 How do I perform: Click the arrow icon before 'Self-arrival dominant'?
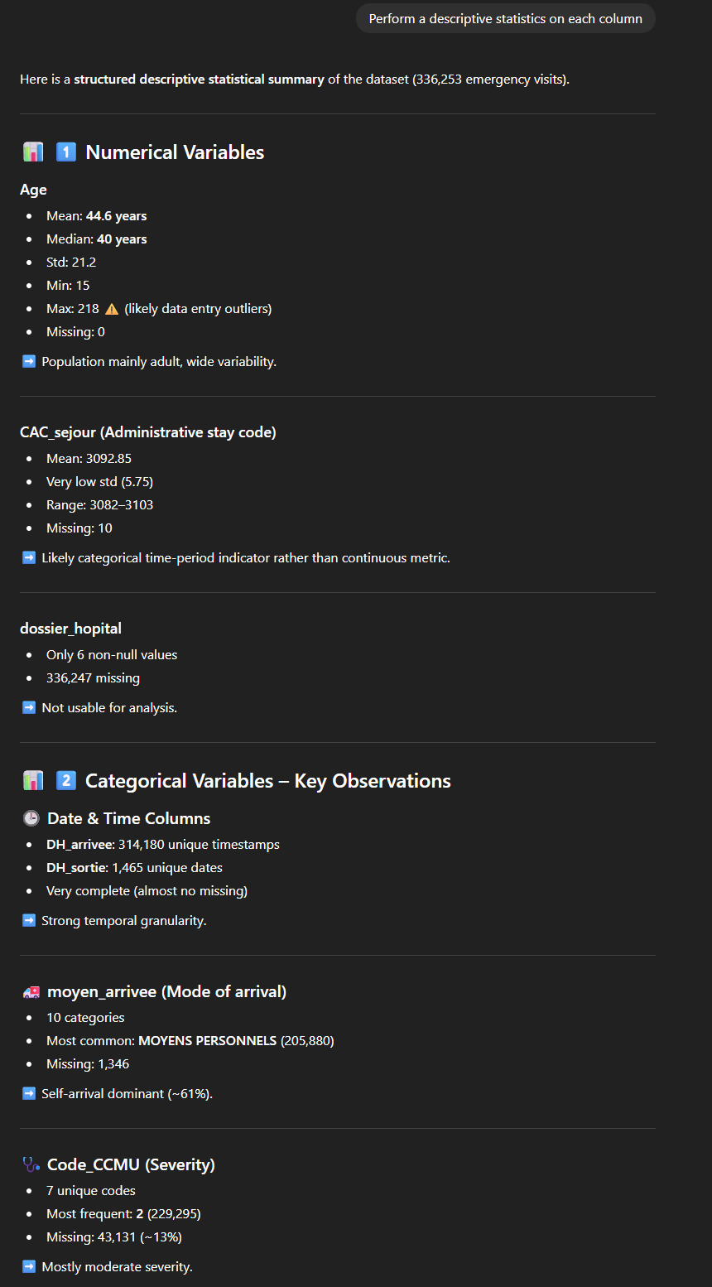coord(29,1094)
